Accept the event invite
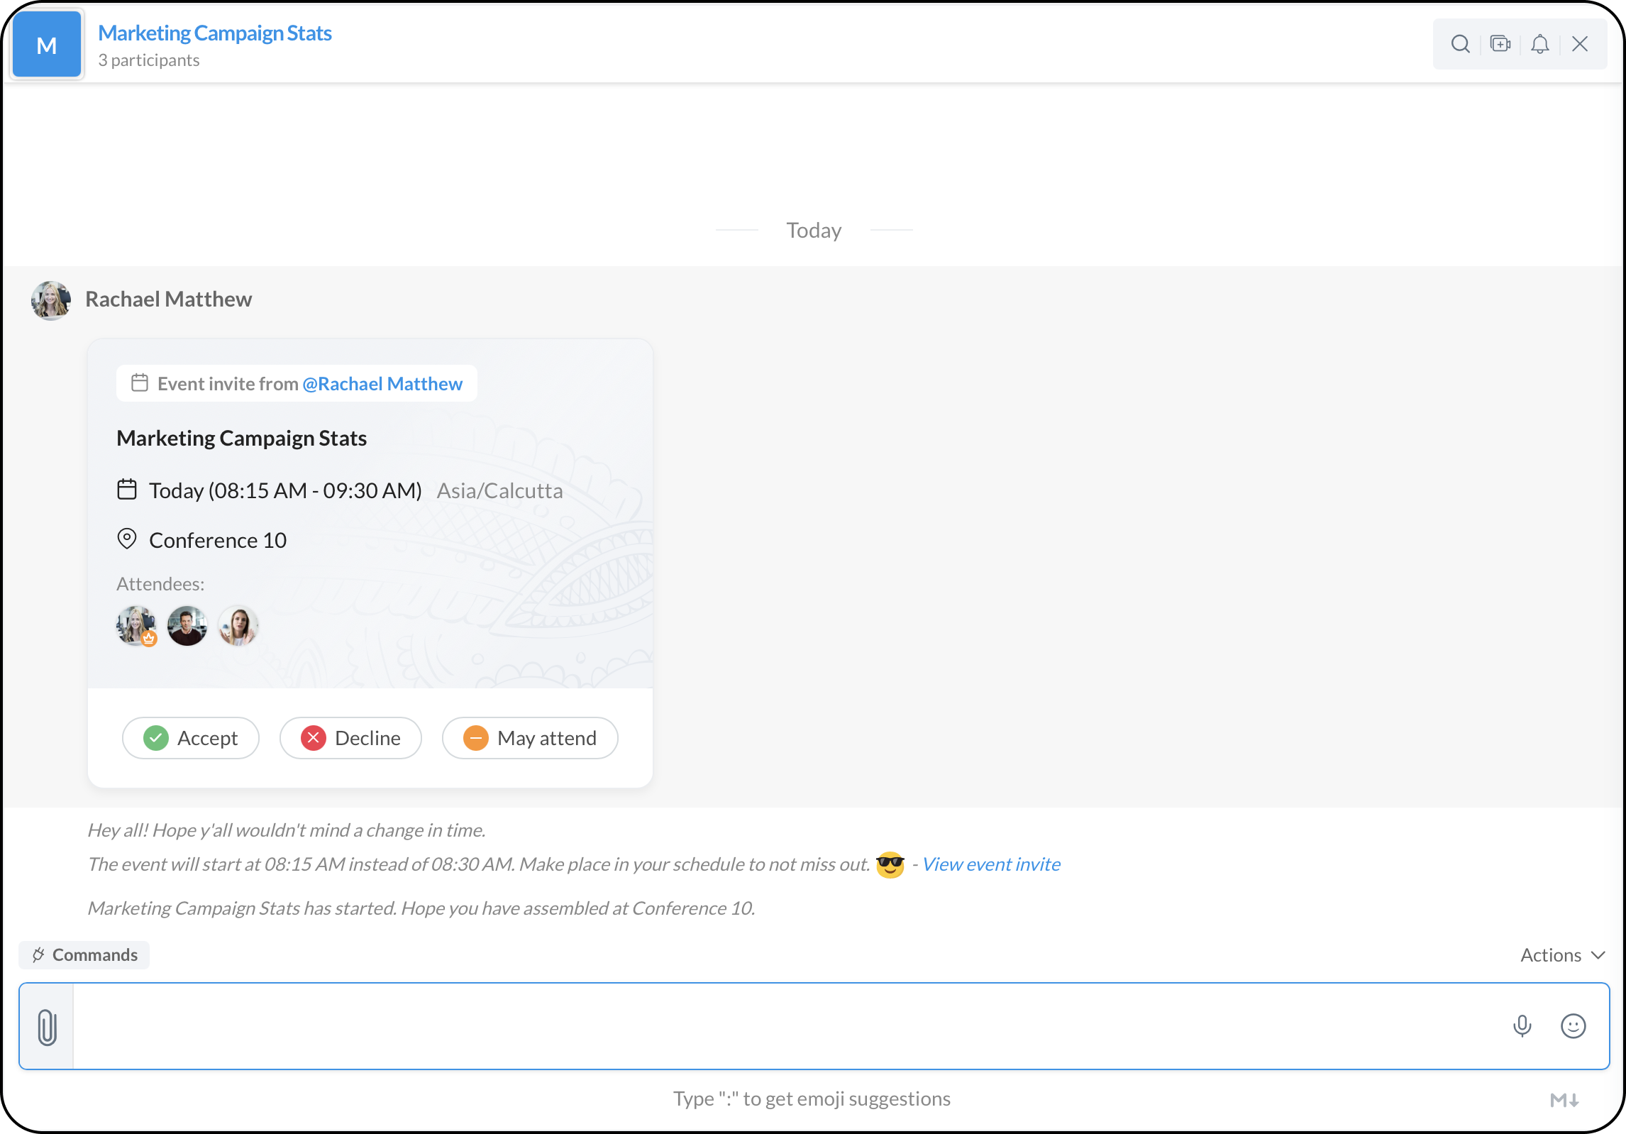The image size is (1626, 1134). coord(191,738)
